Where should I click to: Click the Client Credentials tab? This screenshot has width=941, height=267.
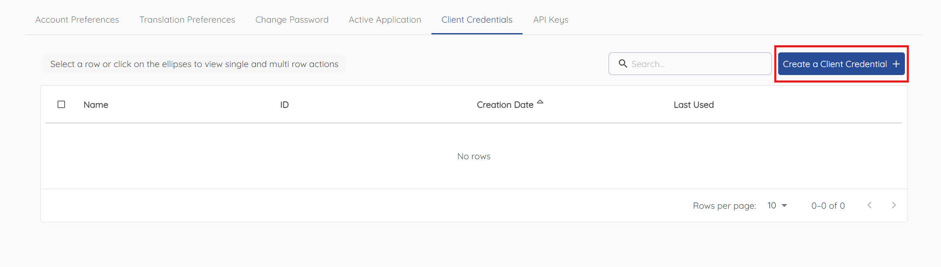click(477, 20)
